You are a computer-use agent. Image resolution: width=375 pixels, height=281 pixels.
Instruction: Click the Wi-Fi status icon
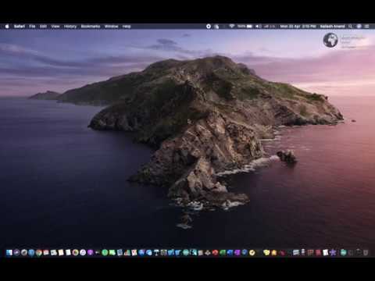click(x=231, y=27)
